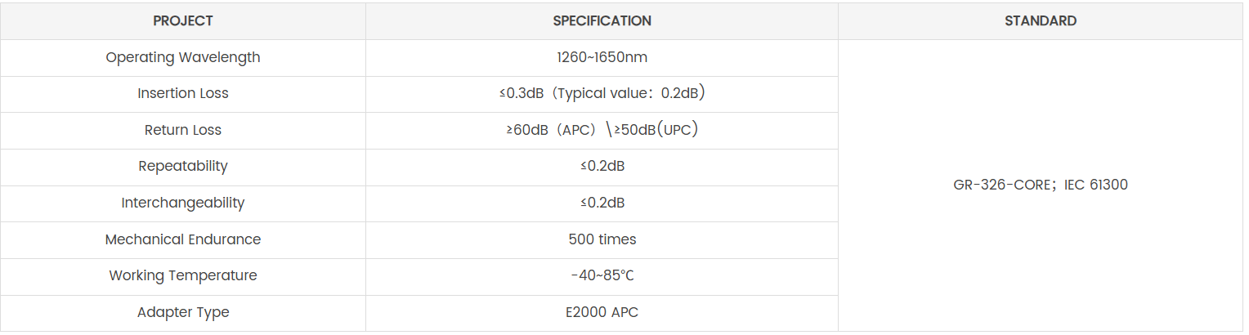The height and width of the screenshot is (335, 1249).
Task: Click the PROJECT column header
Action: click(x=183, y=21)
